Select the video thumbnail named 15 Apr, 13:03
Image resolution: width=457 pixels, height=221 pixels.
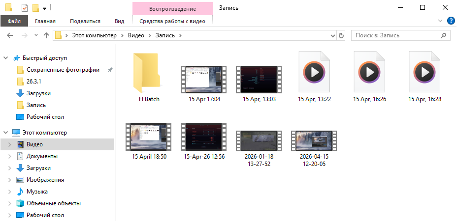point(259,79)
